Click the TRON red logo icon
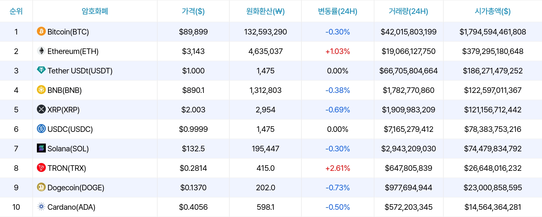 pyautogui.click(x=41, y=167)
